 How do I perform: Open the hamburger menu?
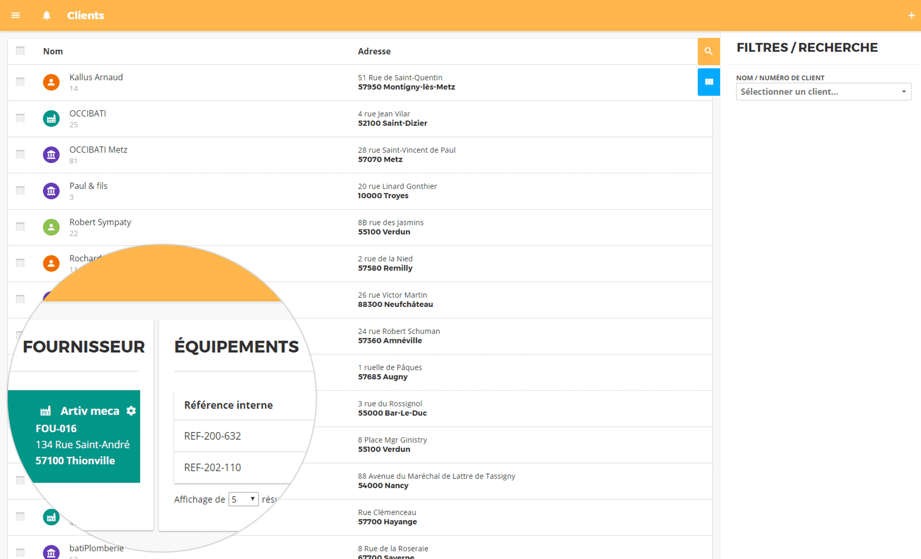[x=15, y=15]
